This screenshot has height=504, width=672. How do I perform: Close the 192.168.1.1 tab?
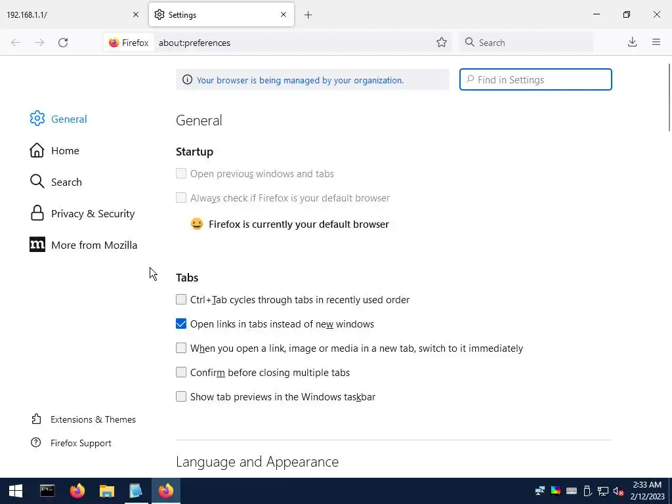pyautogui.click(x=136, y=14)
